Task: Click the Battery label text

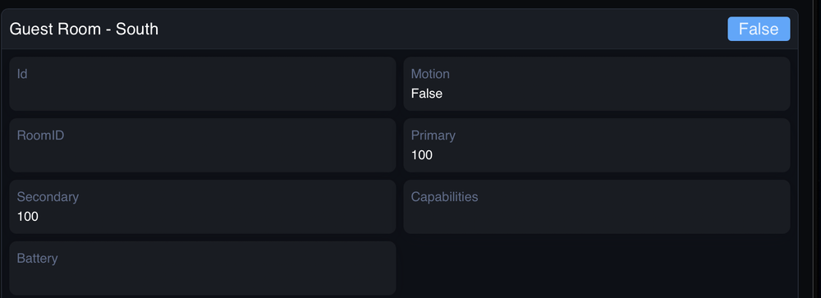Action: coord(37,259)
